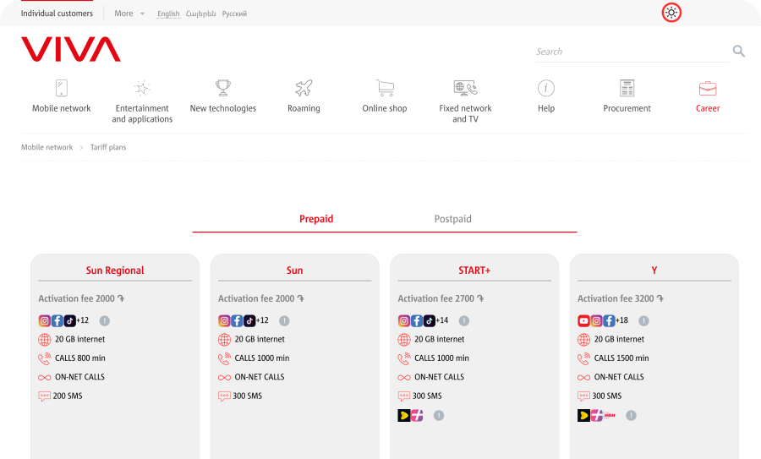Click the Instagram icon in Sun Regional card
Image resolution: width=761 pixels, height=459 pixels.
[x=44, y=320]
